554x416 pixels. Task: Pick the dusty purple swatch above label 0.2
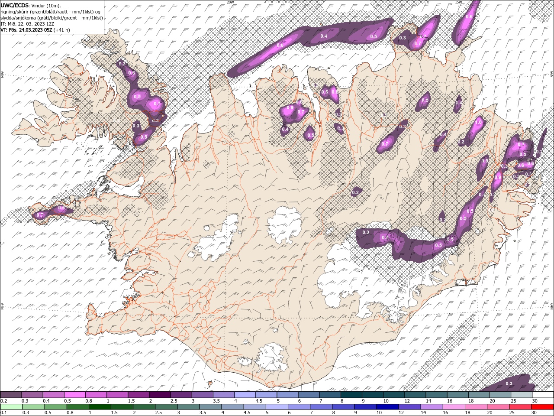[11, 395]
